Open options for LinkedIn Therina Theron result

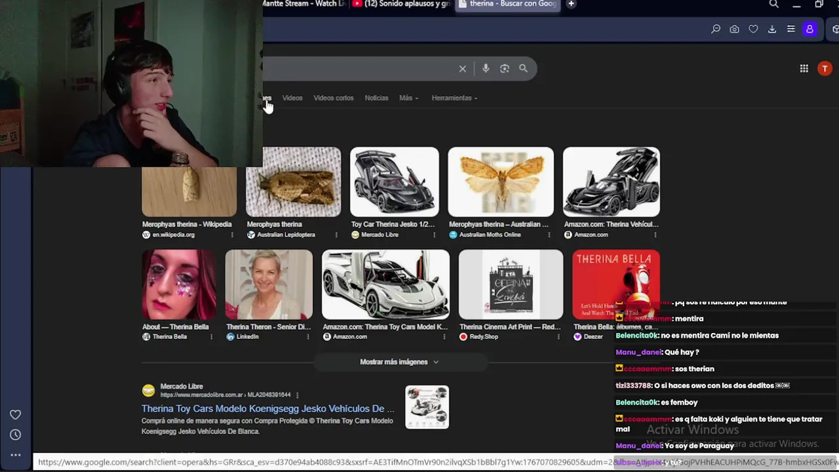[308, 337]
